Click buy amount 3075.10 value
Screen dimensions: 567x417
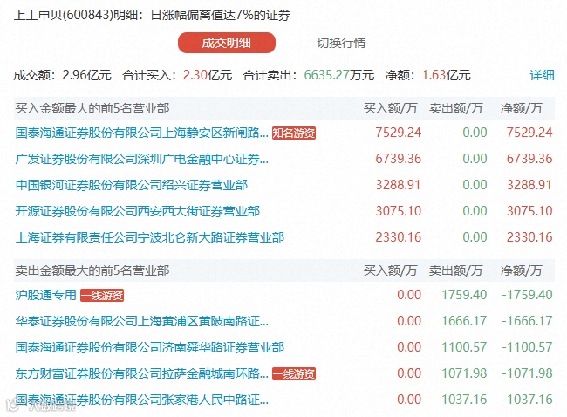click(x=398, y=211)
